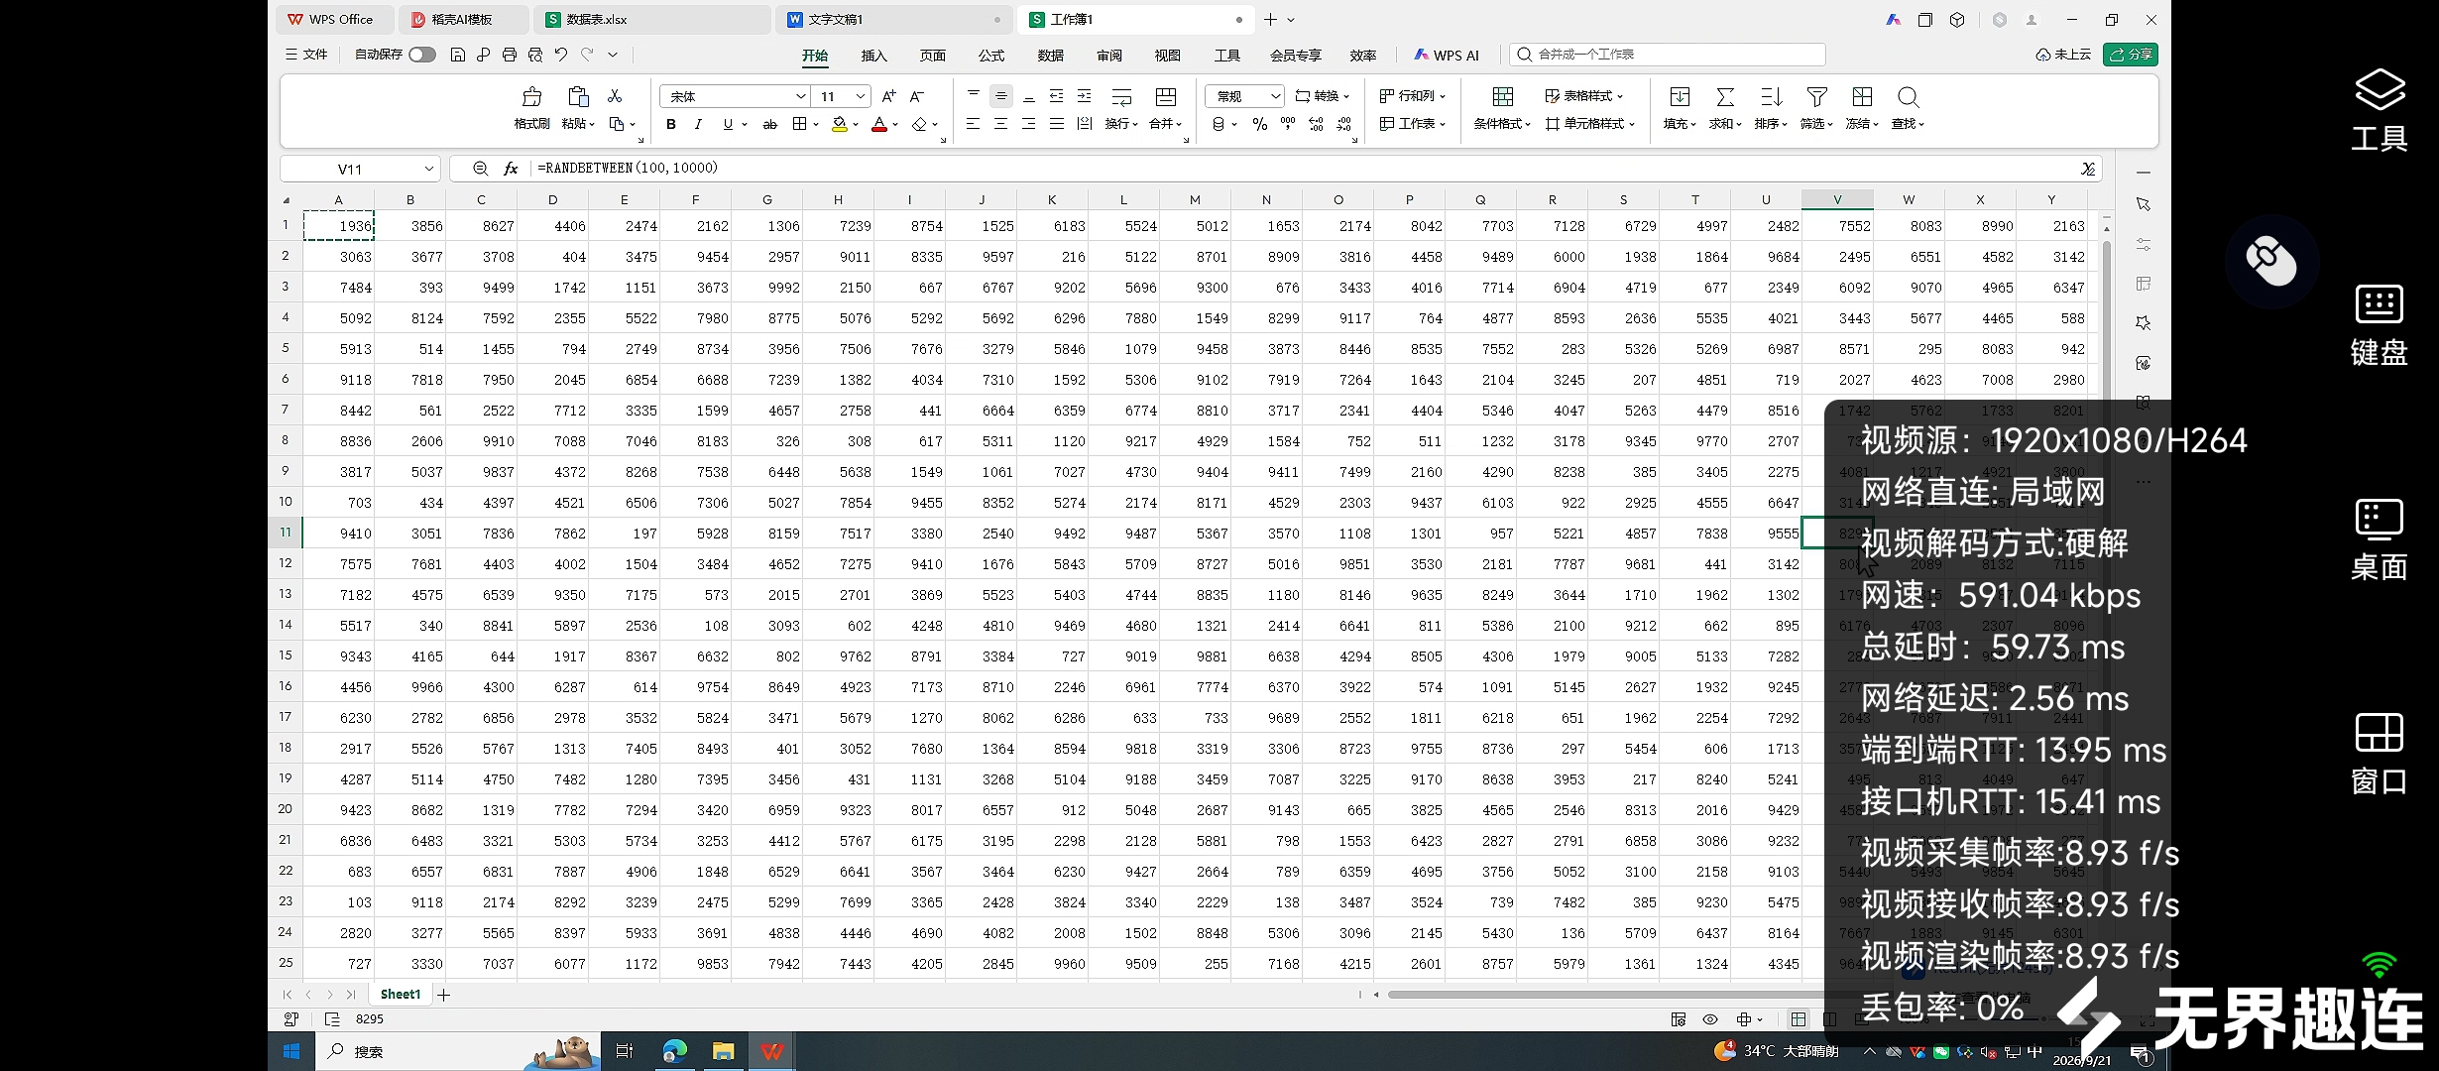Image resolution: width=2439 pixels, height=1071 pixels.
Task: Switch to the Insert (插入) ribbon tab
Action: (x=873, y=56)
